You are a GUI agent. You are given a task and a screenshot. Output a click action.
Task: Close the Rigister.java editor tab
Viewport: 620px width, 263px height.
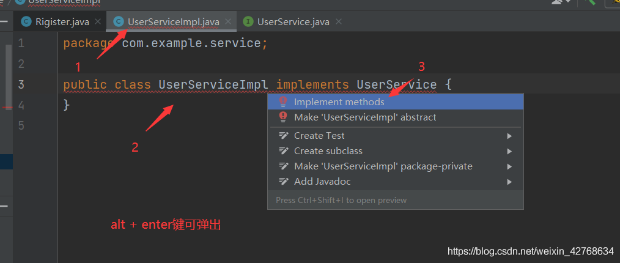[98, 22]
